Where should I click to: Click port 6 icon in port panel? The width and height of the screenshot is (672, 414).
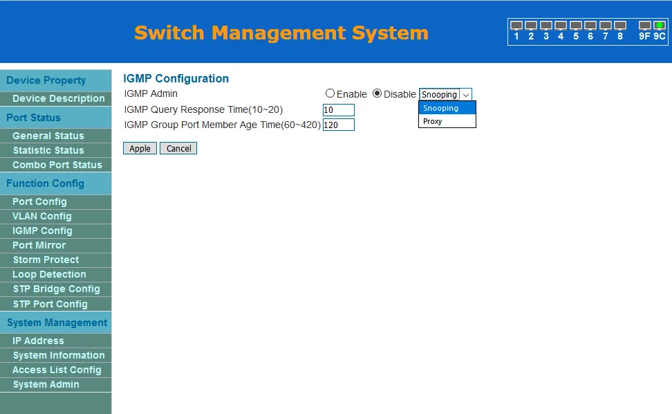coord(590,26)
